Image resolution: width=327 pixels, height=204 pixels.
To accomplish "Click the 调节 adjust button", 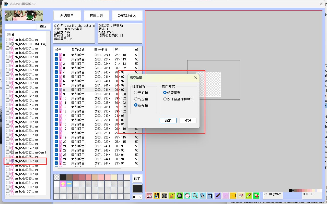I will click(137, 178).
